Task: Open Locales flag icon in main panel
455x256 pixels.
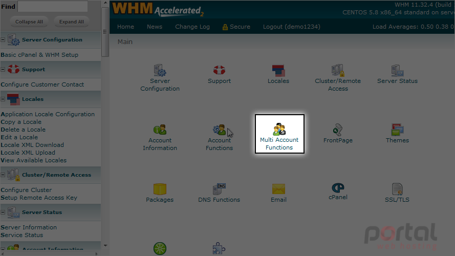Action: [x=278, y=71]
